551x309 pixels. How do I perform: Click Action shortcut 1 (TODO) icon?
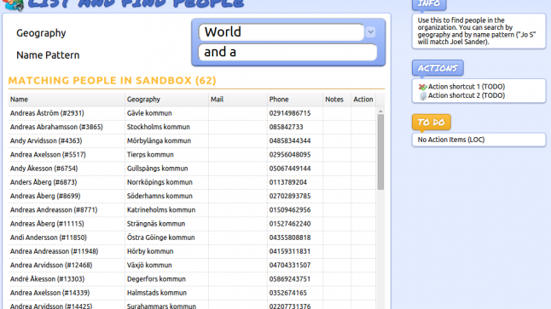tap(422, 87)
